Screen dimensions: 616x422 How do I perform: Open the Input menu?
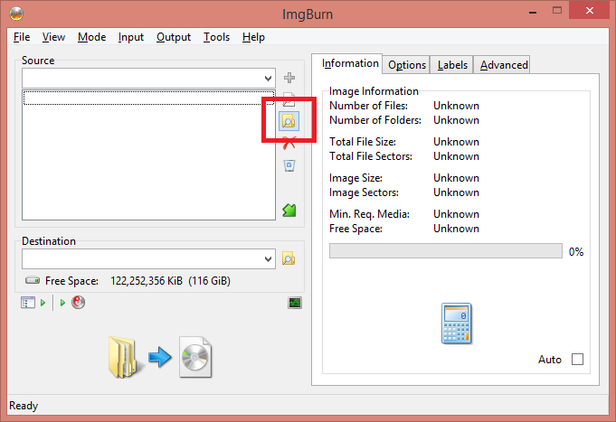131,37
